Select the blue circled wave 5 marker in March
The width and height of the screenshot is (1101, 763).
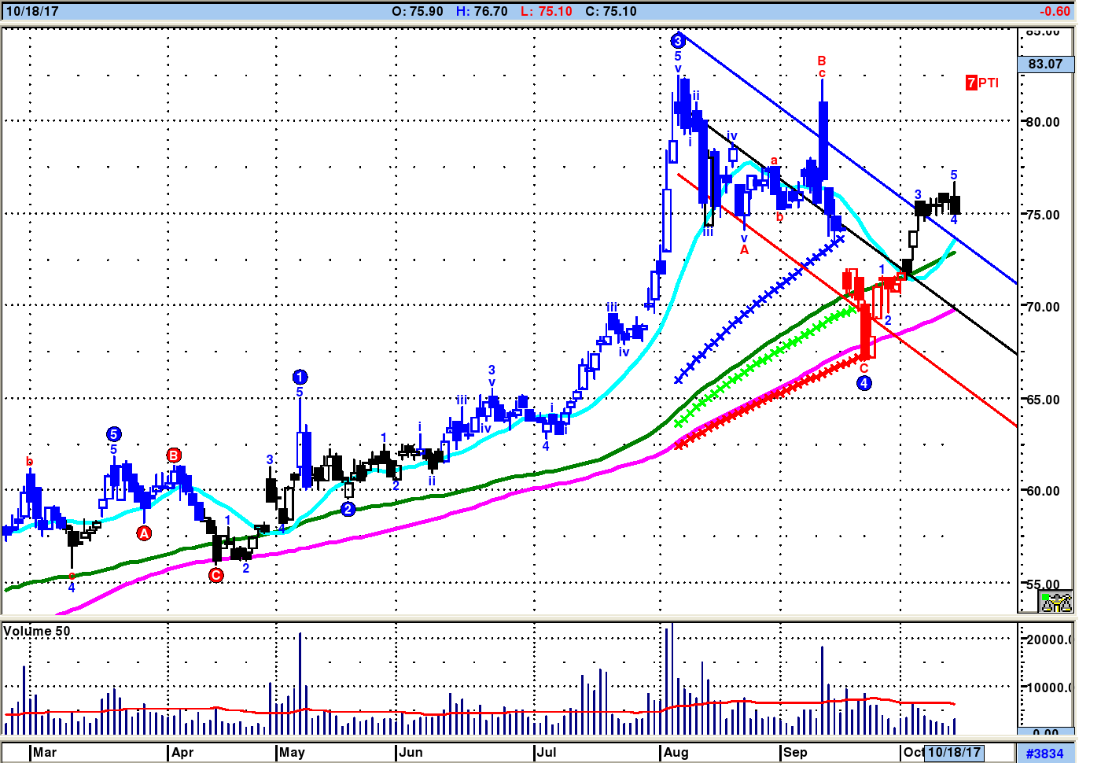pos(114,434)
